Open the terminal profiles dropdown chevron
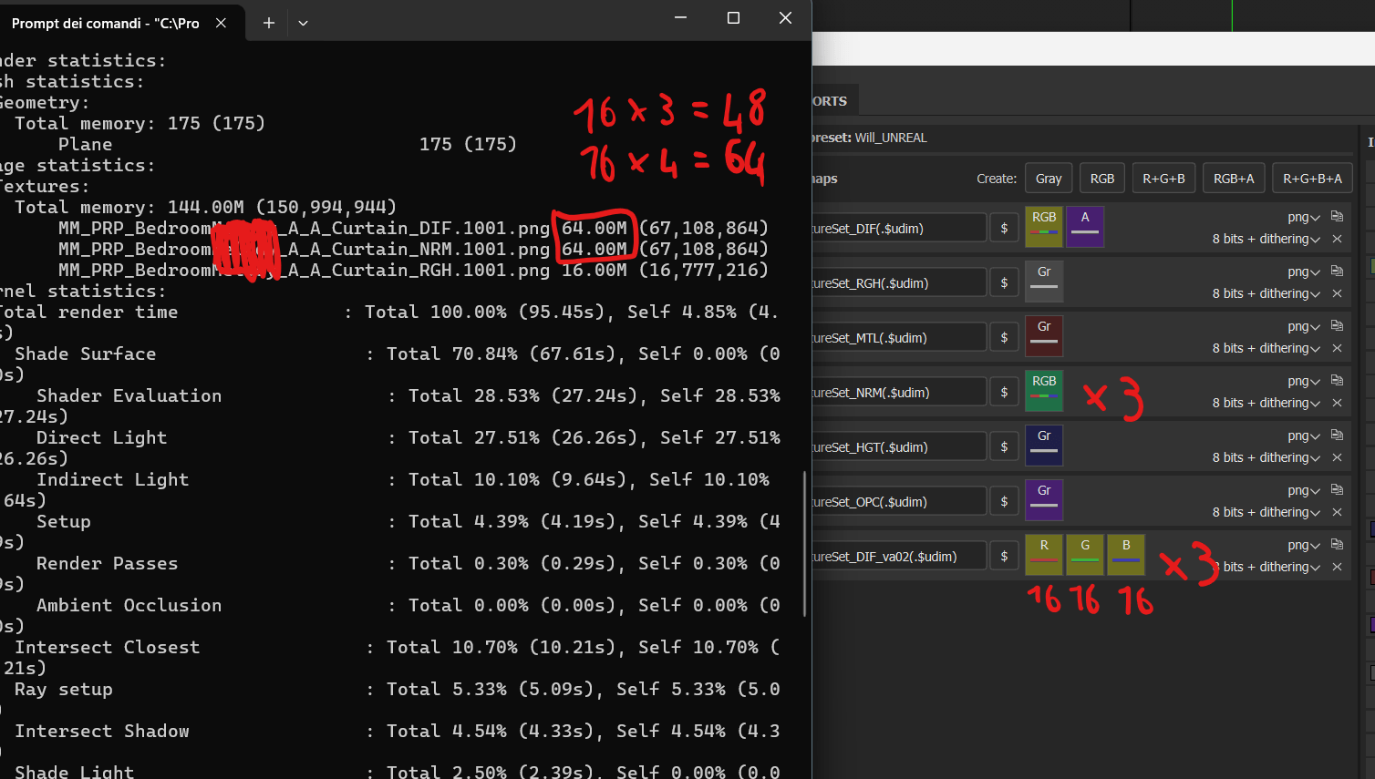This screenshot has height=779, width=1375. [303, 23]
